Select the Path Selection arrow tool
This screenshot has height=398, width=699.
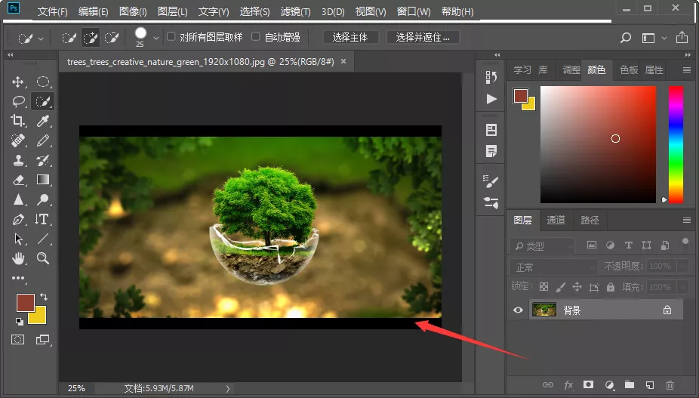click(x=18, y=239)
